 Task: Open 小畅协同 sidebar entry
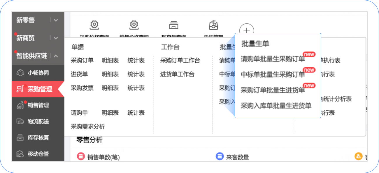38,73
